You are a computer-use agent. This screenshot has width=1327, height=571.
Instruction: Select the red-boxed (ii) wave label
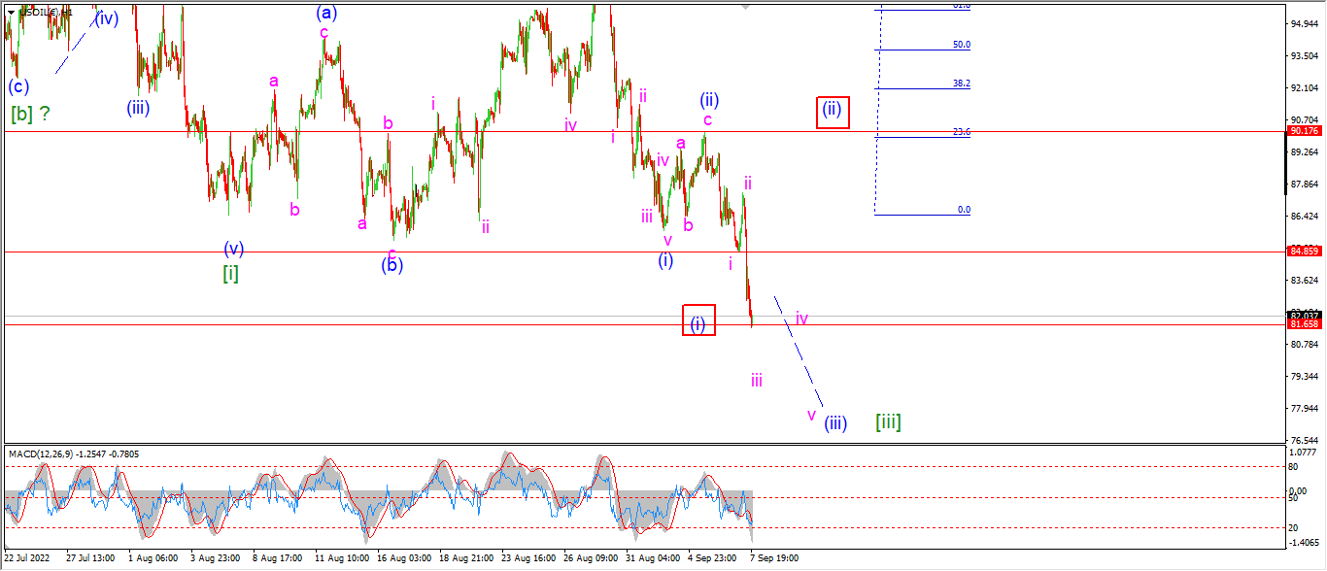point(833,113)
